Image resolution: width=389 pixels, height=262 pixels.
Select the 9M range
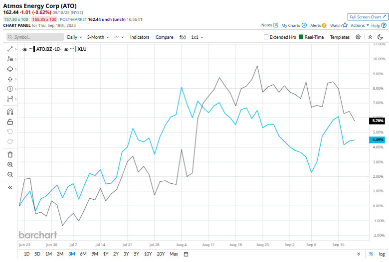(x=95, y=254)
